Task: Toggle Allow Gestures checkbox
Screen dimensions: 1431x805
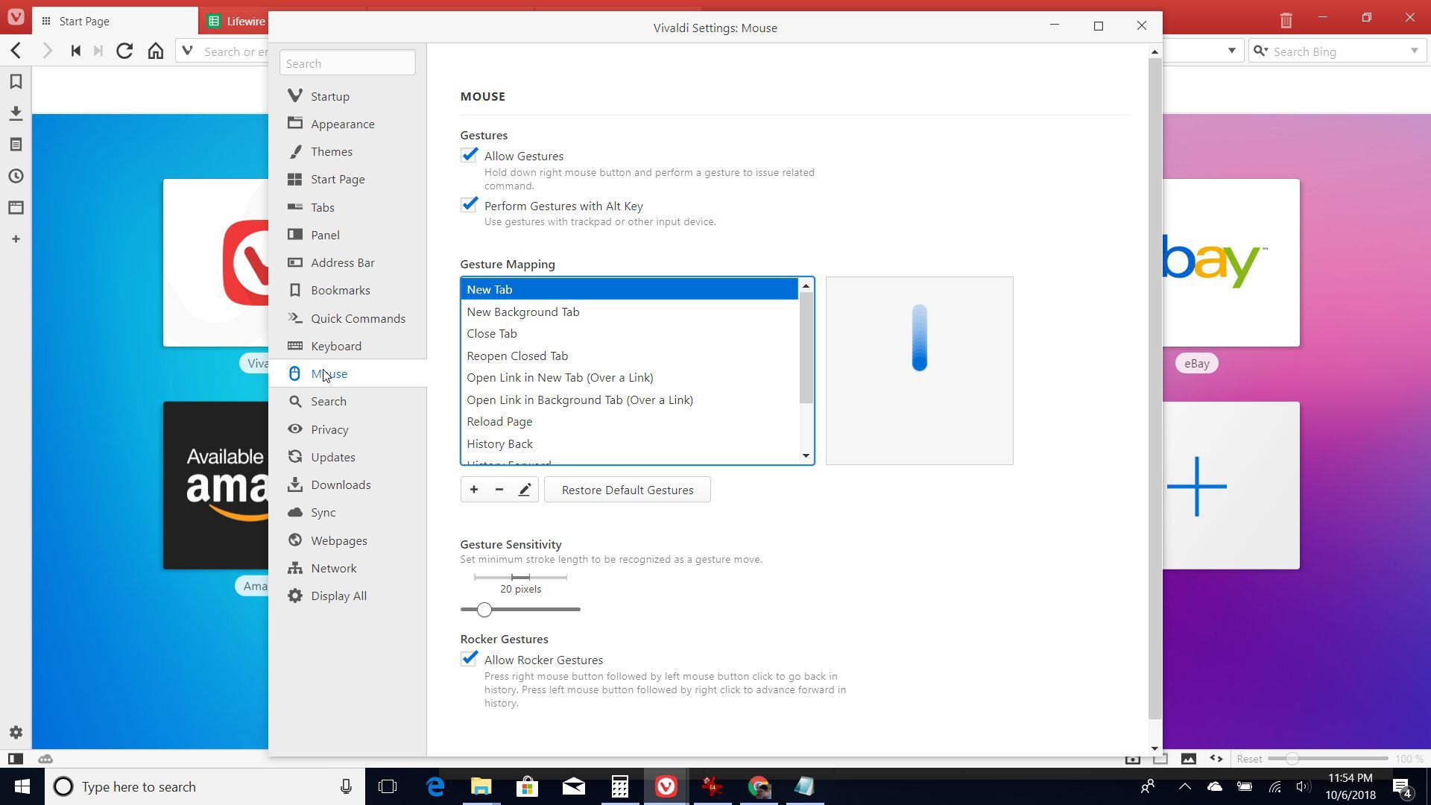Action: click(x=469, y=154)
